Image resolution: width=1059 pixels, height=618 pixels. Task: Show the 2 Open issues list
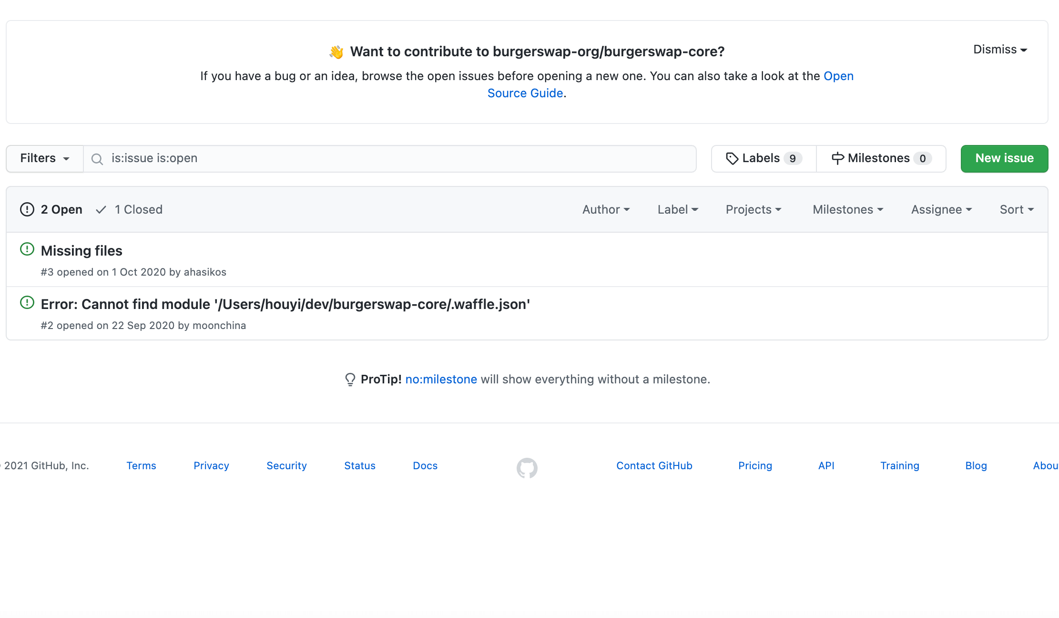tap(51, 209)
